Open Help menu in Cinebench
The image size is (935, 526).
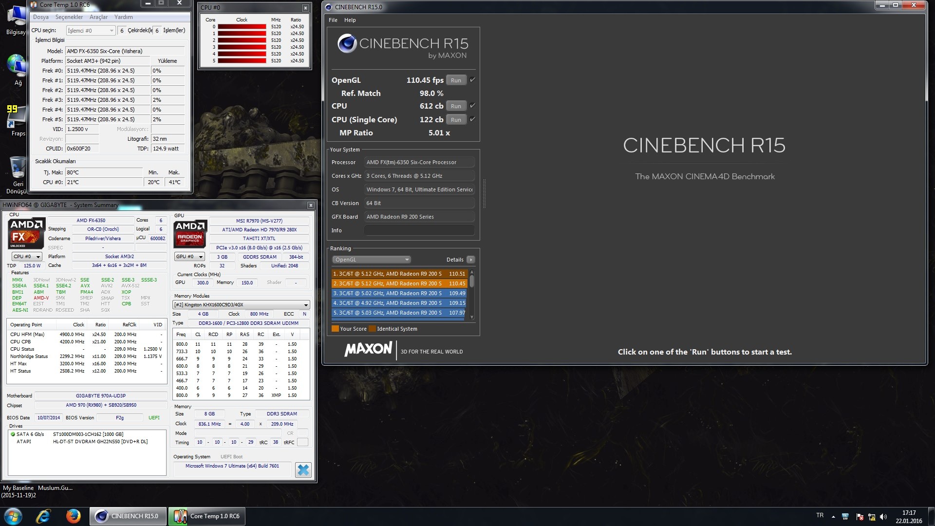tap(350, 20)
